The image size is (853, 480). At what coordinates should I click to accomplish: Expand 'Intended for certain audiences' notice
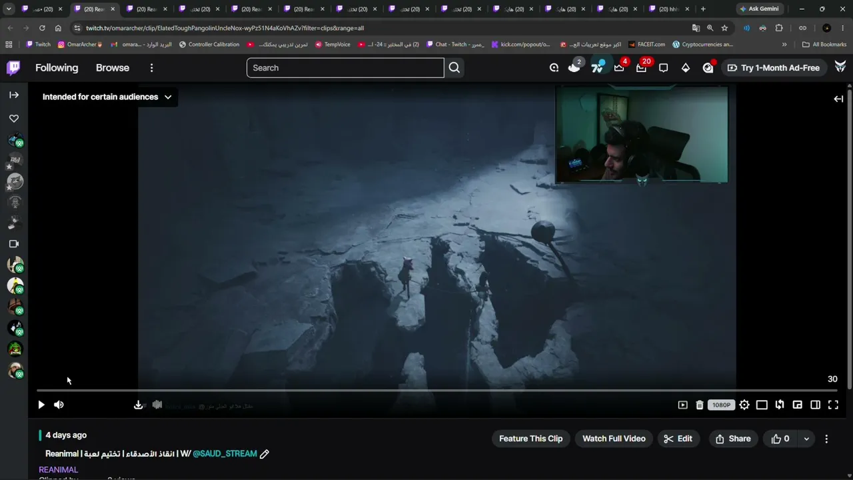(107, 97)
